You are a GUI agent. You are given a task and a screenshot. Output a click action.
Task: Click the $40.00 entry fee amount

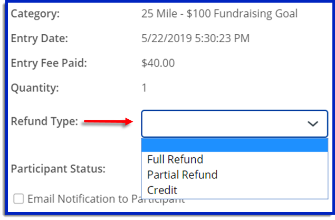coord(158,63)
